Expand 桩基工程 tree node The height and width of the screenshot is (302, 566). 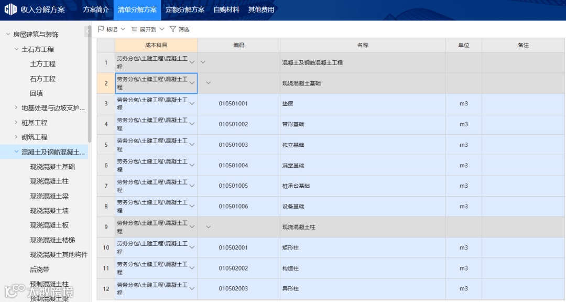pos(16,122)
